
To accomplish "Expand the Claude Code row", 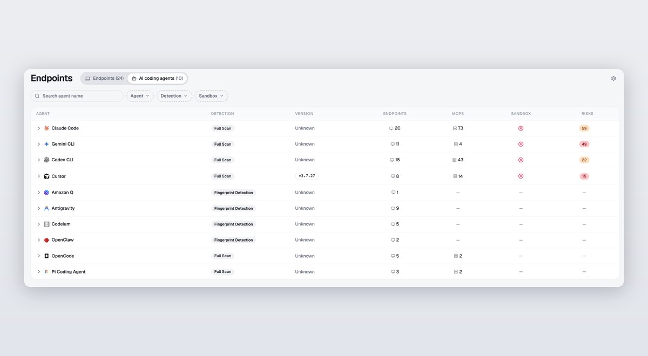I will pos(39,128).
